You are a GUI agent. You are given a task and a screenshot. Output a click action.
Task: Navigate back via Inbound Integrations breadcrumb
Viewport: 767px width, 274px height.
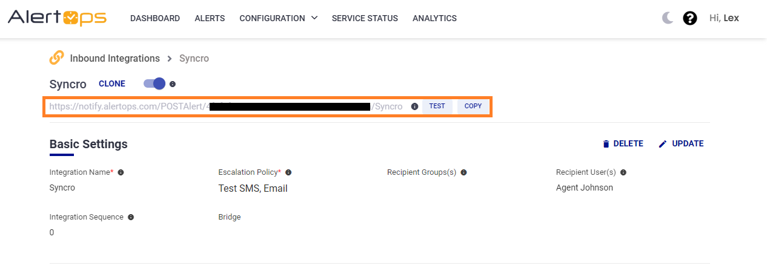tap(115, 58)
